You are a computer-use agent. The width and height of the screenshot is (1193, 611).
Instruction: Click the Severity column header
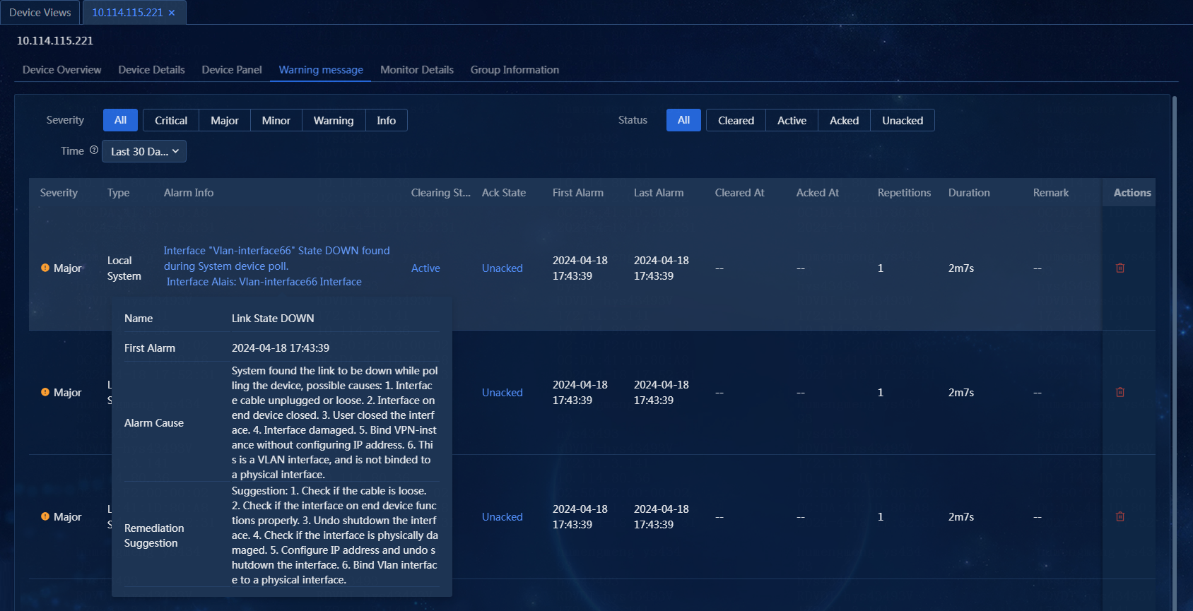[59, 192]
